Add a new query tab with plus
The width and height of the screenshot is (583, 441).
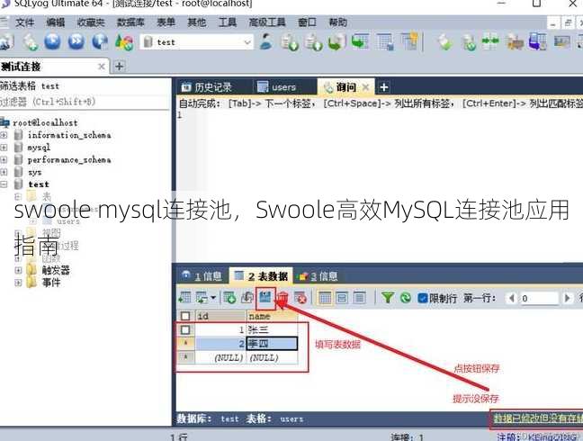[383, 87]
